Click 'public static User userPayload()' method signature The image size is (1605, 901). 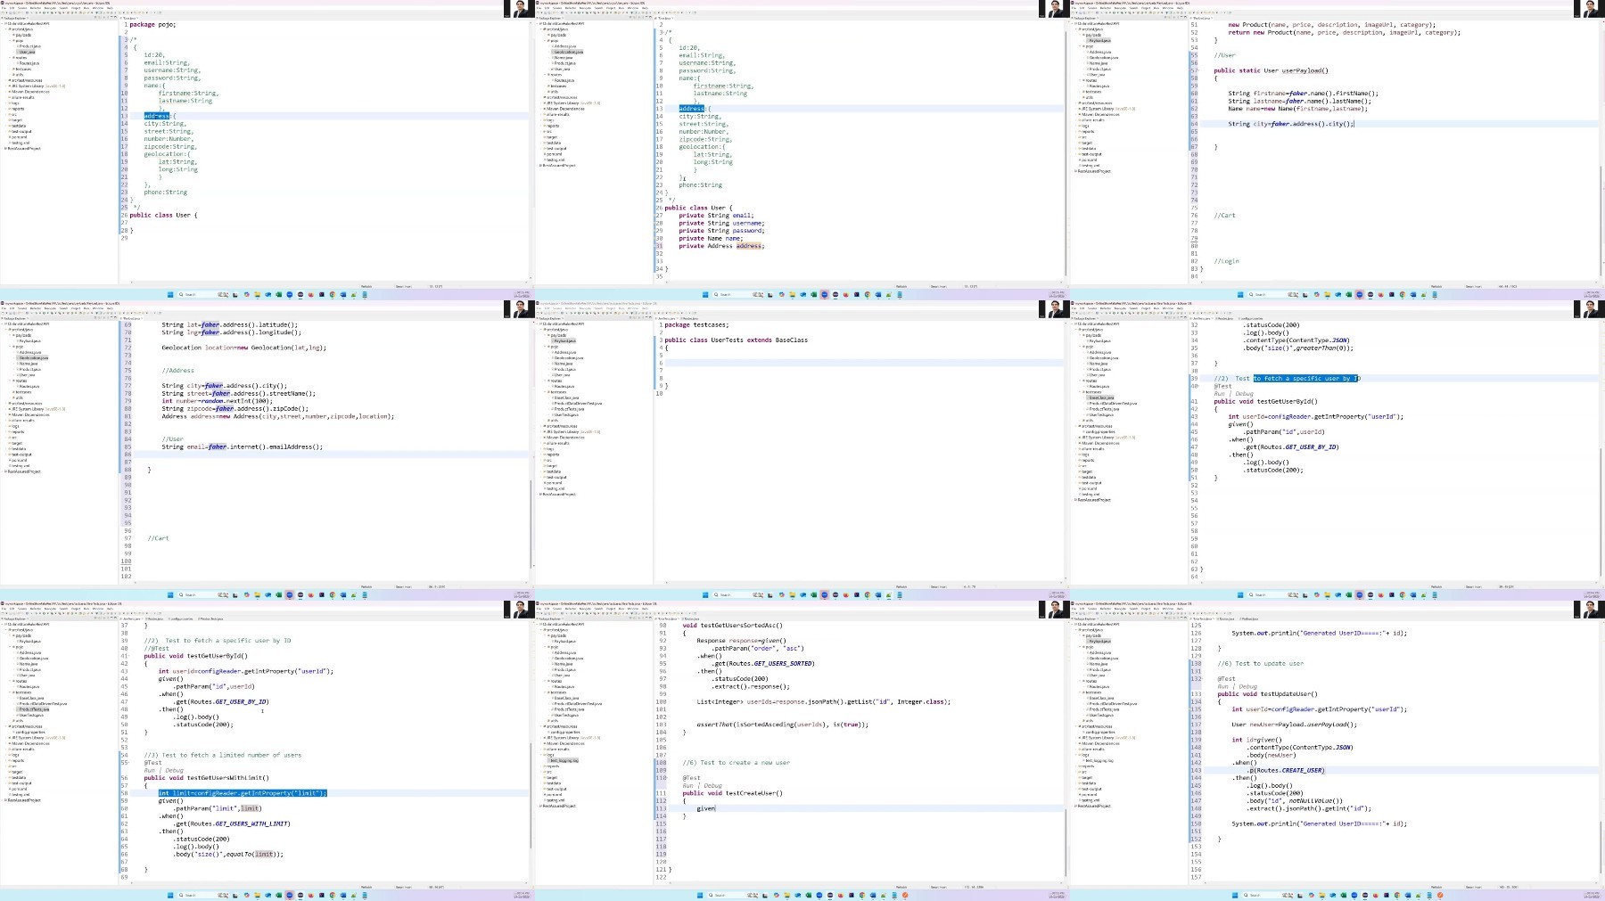1271,70
